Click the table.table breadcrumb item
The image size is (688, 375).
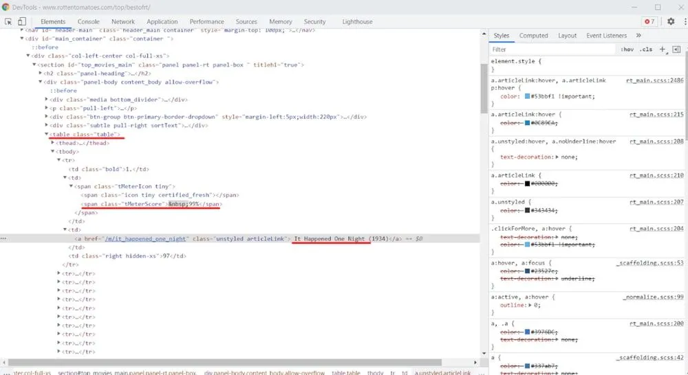tap(346, 372)
